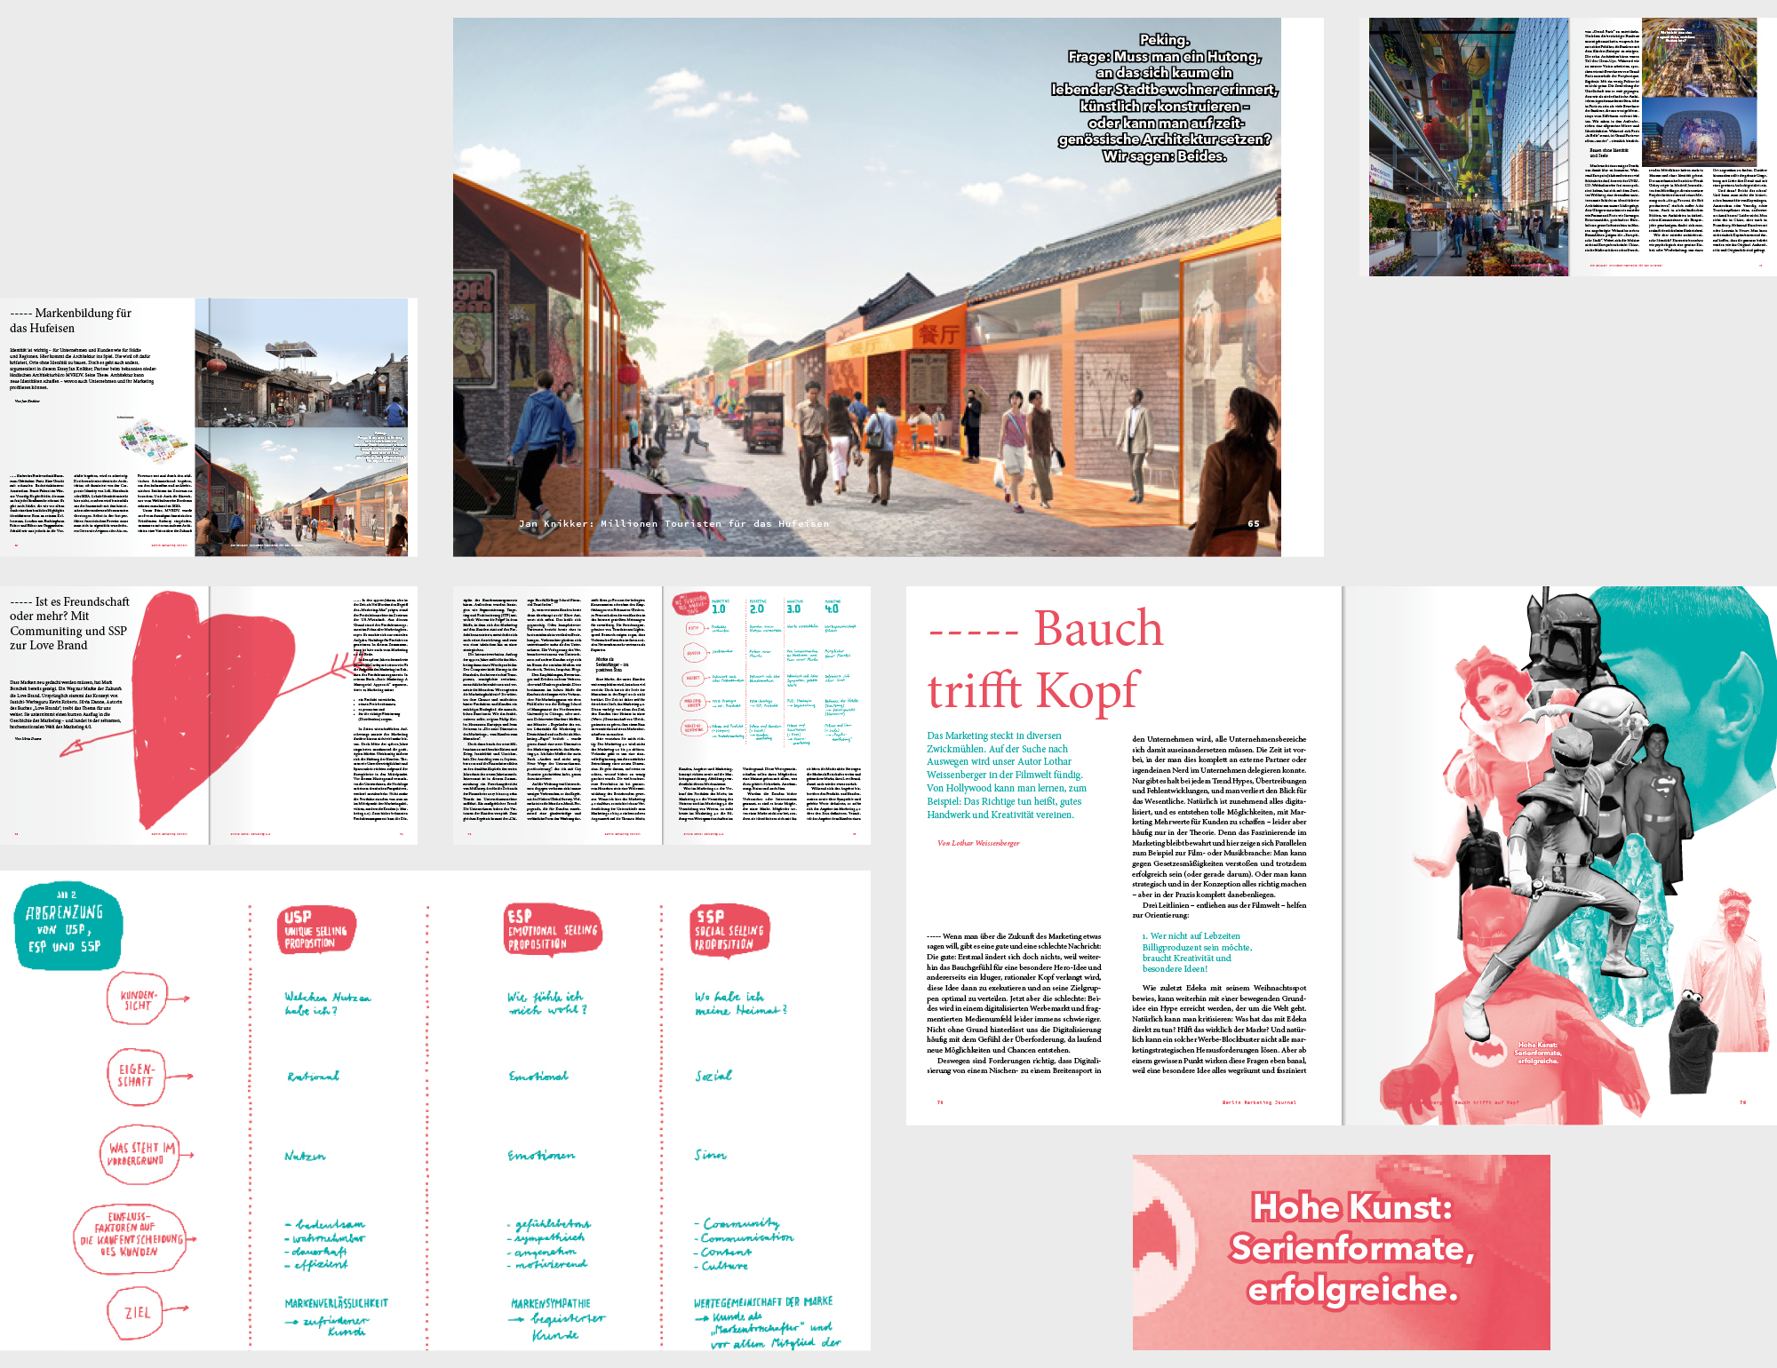Screen dimensions: 1777x1368
Task: Click handwritten 'Wo habe ich meine Heimat?'
Action: tap(741, 1003)
